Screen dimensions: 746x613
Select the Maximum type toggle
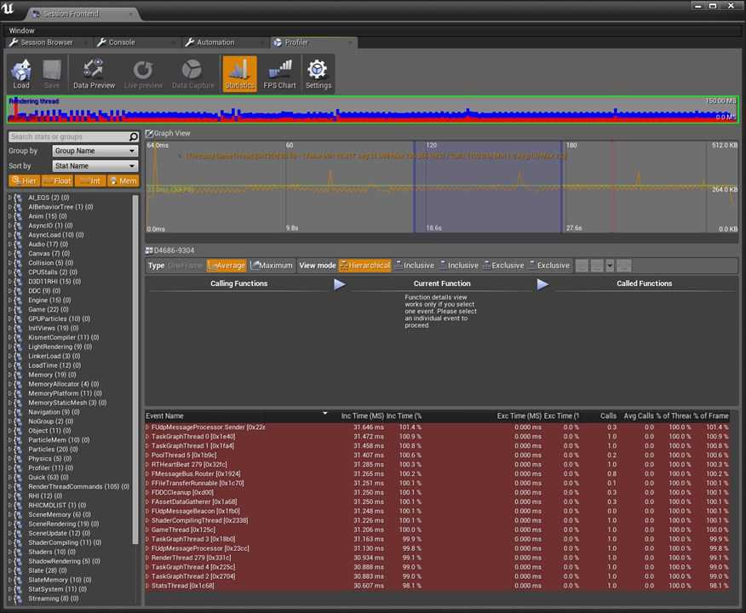pos(272,266)
